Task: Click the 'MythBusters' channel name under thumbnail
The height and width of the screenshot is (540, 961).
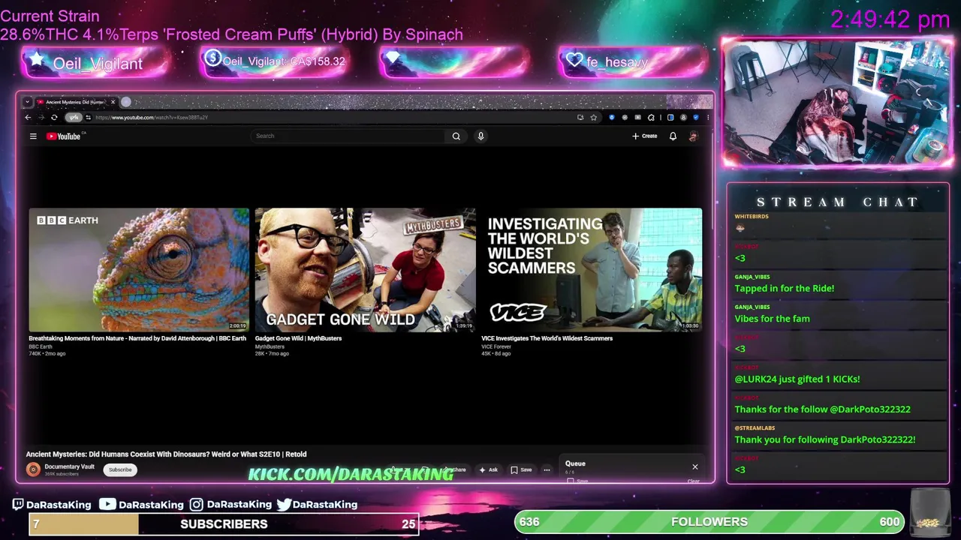Action: (270, 346)
